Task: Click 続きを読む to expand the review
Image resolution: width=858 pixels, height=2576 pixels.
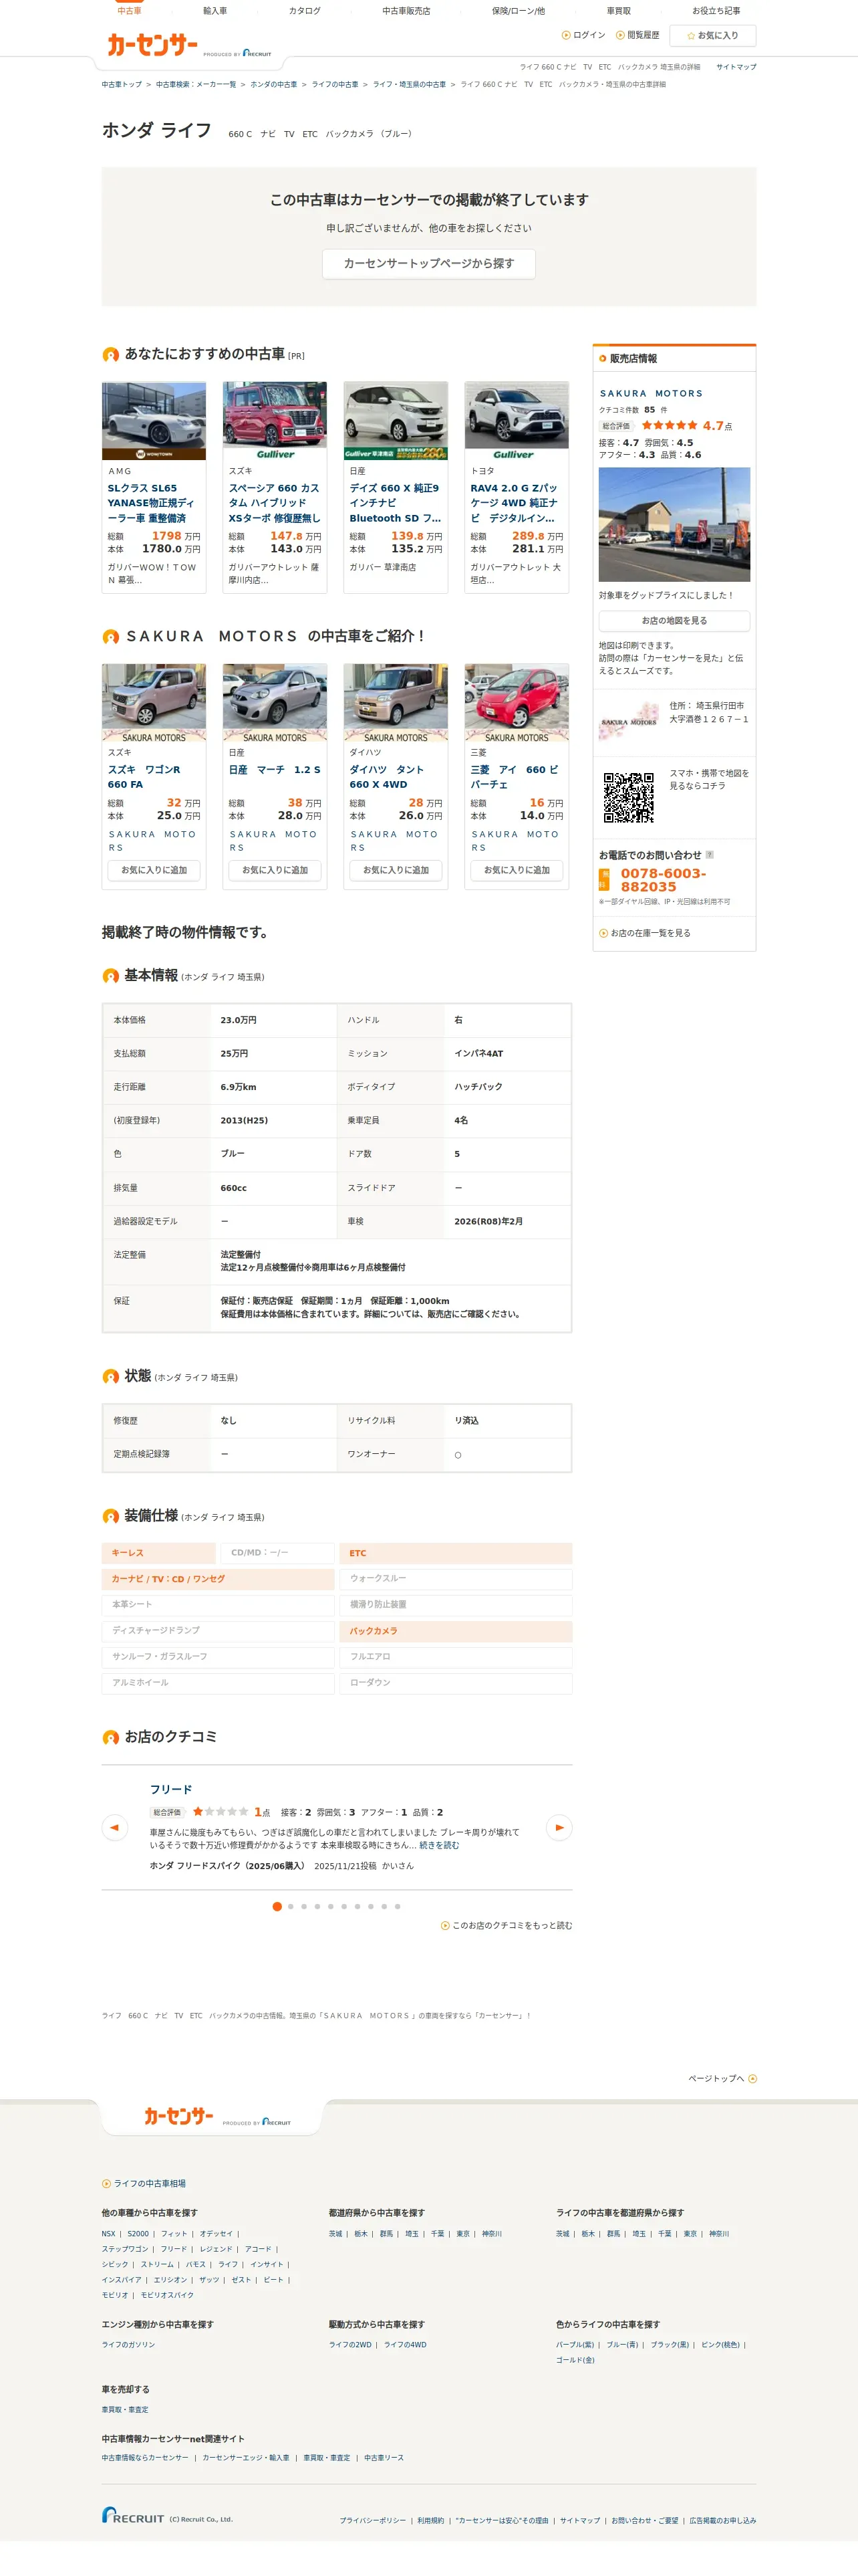Action: [x=438, y=1846]
